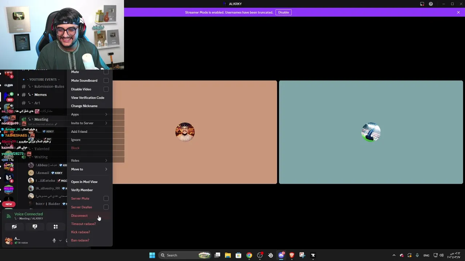Open Discord Help question mark icon
Image resolution: width=465 pixels, height=261 pixels.
coord(431,4)
